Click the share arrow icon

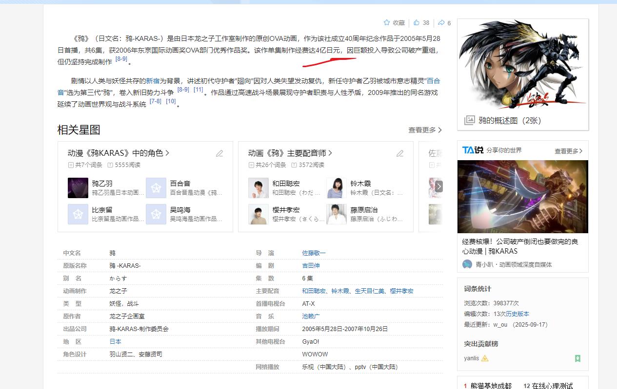(x=441, y=23)
